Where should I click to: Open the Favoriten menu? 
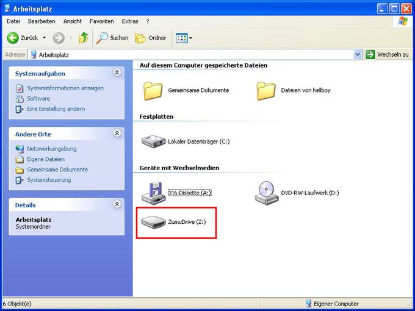click(102, 21)
